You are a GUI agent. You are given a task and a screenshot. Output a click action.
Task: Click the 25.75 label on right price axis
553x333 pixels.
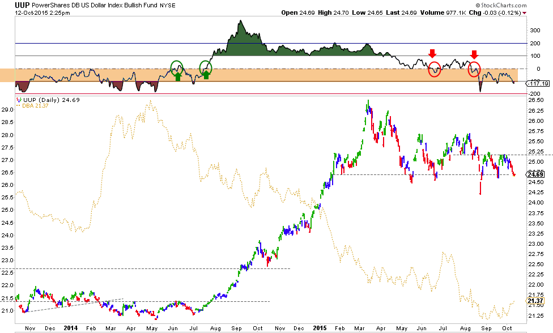536,131
